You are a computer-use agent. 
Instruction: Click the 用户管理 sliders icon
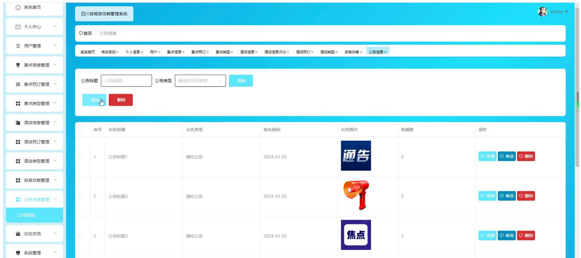pyautogui.click(x=18, y=46)
